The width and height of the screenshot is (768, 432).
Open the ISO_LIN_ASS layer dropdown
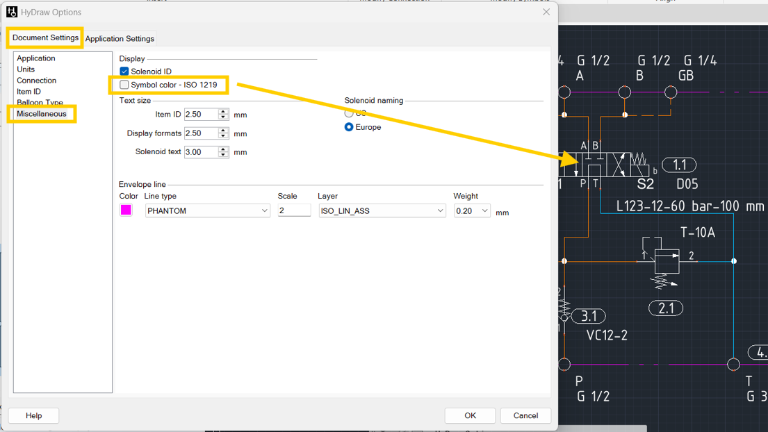coord(382,211)
